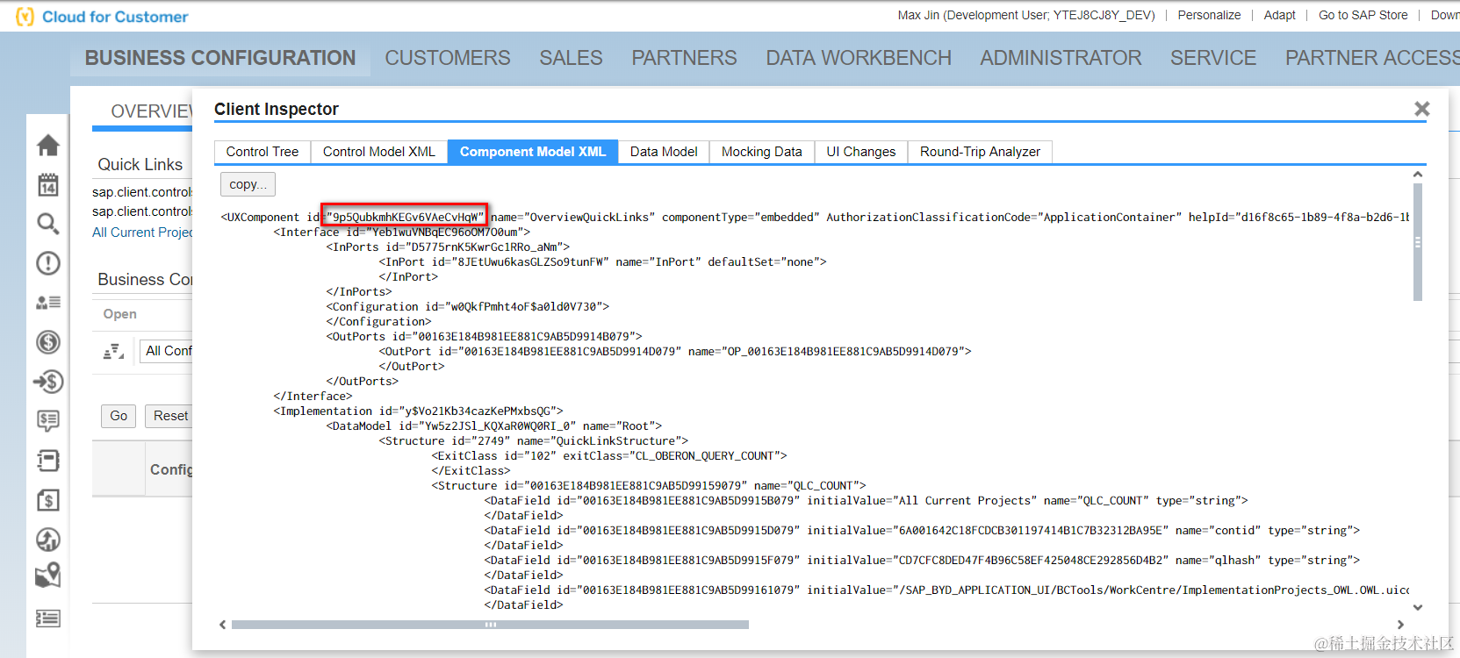1460x658 pixels.
Task: Open the Administrator work center
Action: (x=1061, y=58)
